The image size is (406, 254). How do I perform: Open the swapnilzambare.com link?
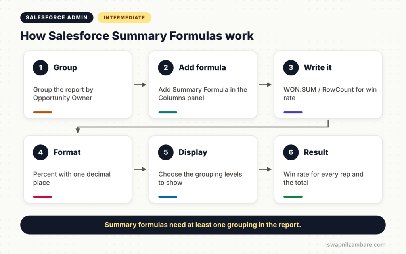point(356,244)
